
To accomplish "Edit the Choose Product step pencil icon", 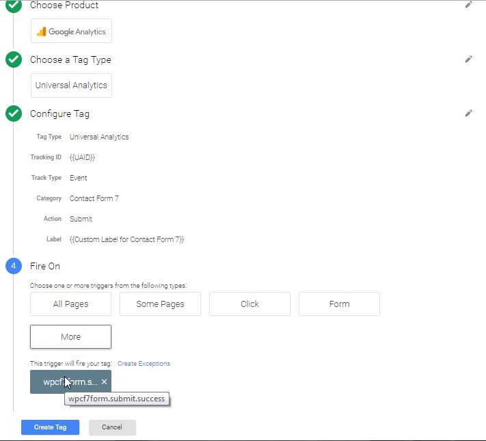I will tap(469, 5).
